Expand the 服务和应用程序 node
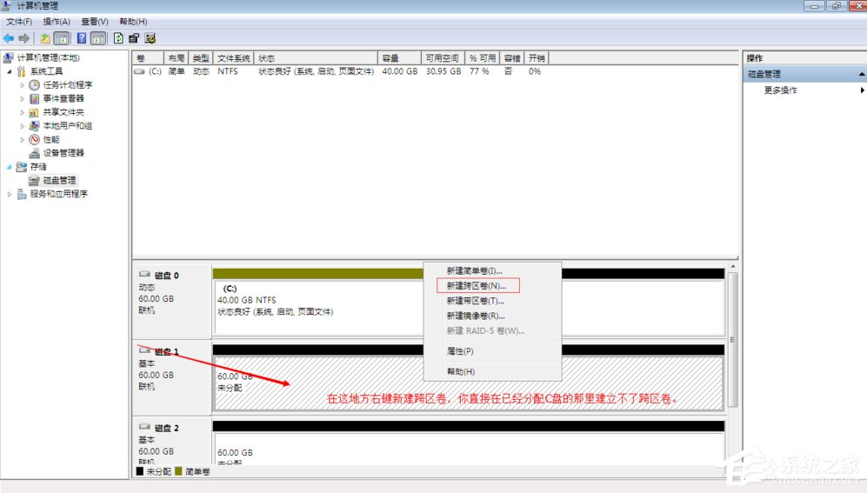 coord(10,194)
